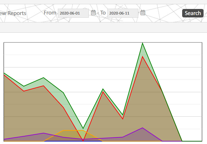Screen dimensions: 207x144
Task: Click the To label
Action: pyautogui.click(x=103, y=13)
